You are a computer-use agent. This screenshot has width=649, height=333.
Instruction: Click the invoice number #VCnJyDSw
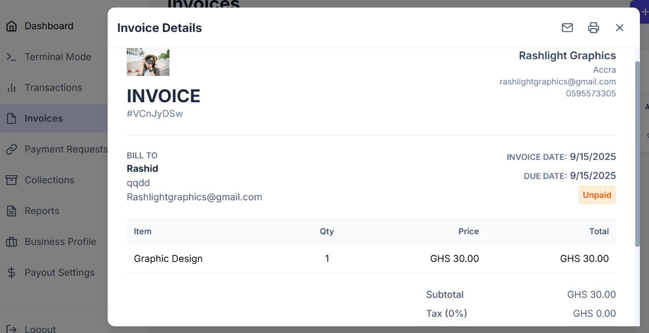click(x=155, y=114)
